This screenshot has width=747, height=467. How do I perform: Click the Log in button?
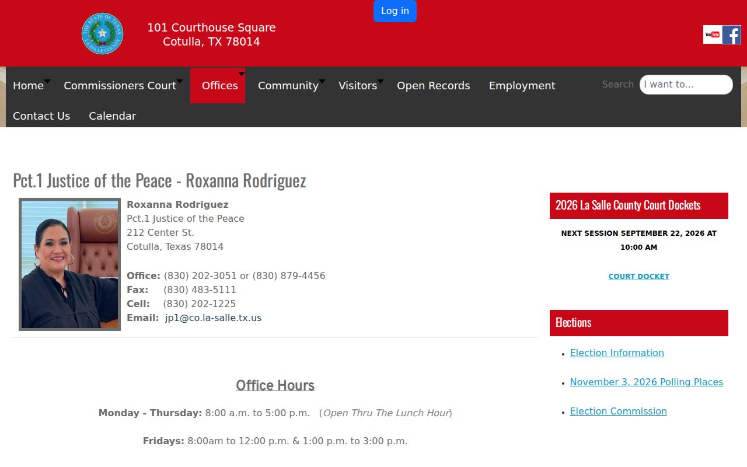tap(395, 11)
